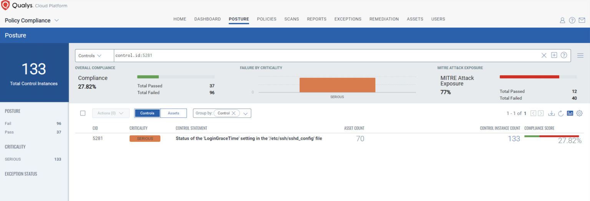Screen dimensions: 590x201
Task: Click the control.id:5281 search field
Action: (326, 55)
